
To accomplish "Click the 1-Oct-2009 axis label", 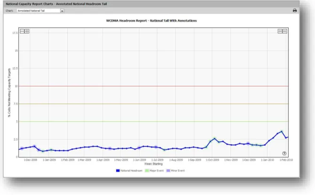I will (x=213, y=160).
